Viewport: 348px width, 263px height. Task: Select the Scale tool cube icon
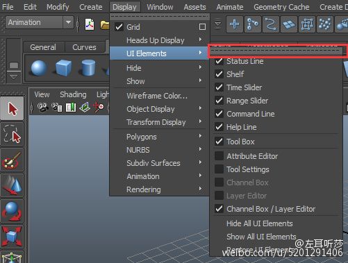tap(12, 237)
